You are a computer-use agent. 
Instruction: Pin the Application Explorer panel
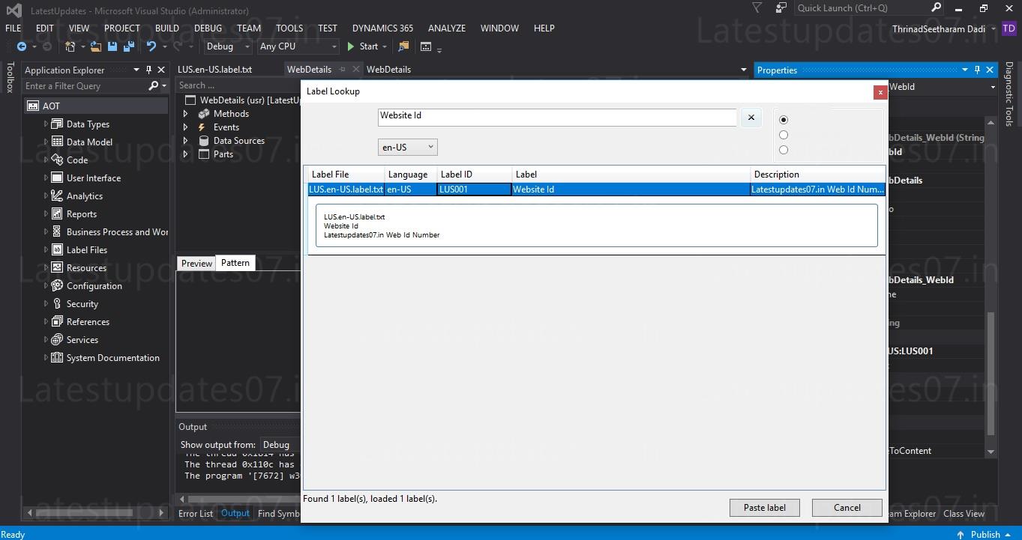pos(149,69)
